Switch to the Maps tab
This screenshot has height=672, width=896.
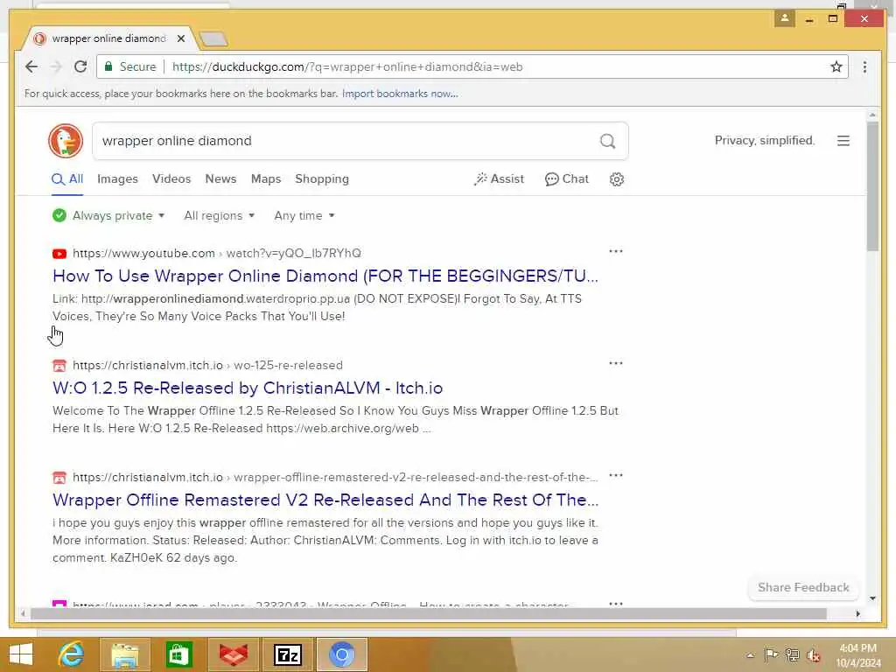click(266, 178)
